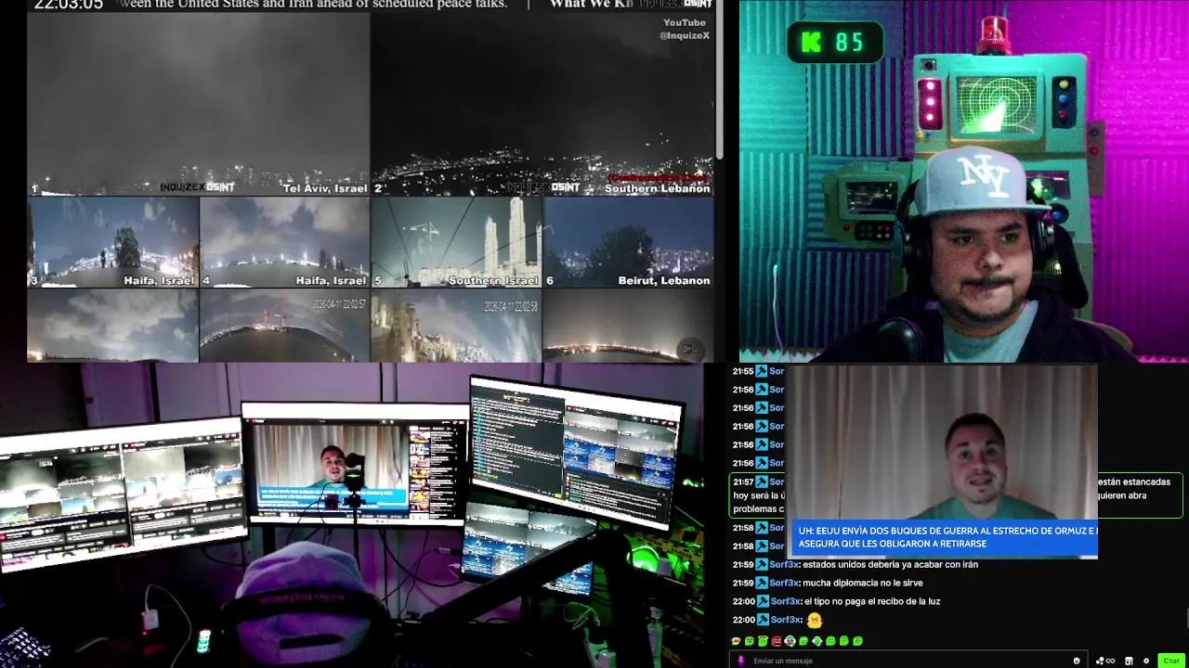The width and height of the screenshot is (1189, 668).
Task: Click the badge on the highlighted 21:57 message
Action: click(x=762, y=482)
